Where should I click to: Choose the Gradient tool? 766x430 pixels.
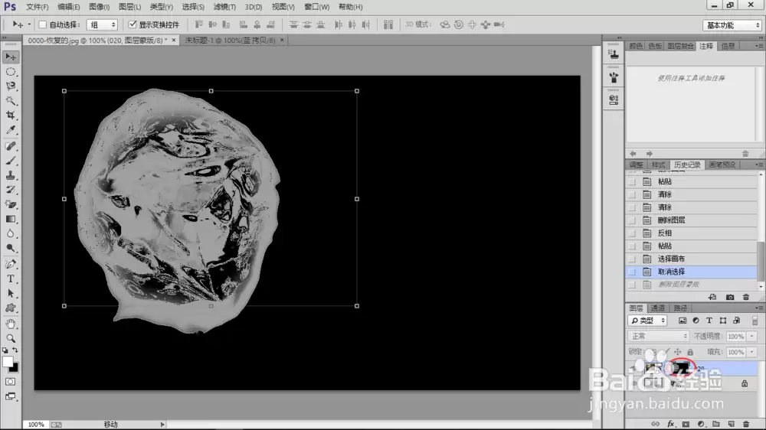point(10,219)
